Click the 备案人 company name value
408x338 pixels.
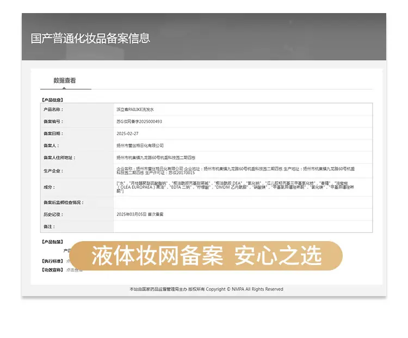coord(140,145)
